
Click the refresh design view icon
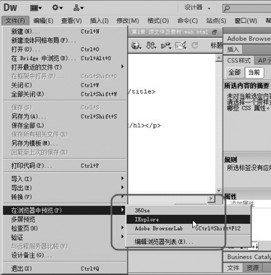point(195,45)
